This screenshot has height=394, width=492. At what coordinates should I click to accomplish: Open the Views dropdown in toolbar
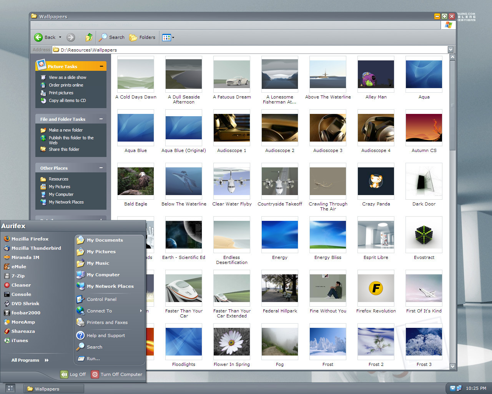pyautogui.click(x=168, y=37)
